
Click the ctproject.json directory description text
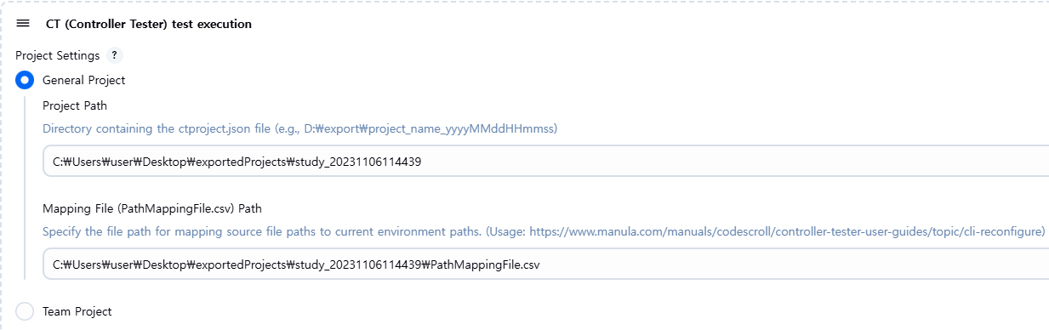299,128
